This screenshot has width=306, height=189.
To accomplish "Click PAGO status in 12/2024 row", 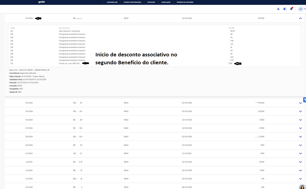I will click(126, 170).
